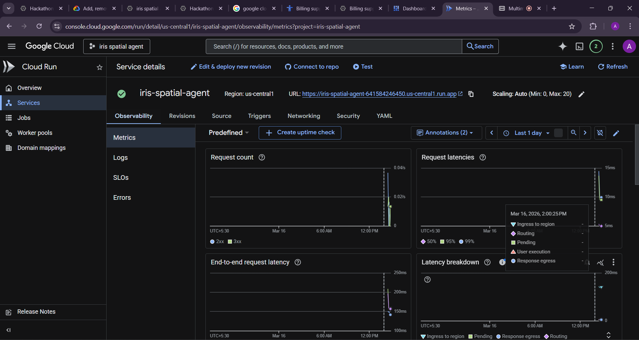Open Jobs in Cloud Run navigation
The image size is (639, 340).
53,118
